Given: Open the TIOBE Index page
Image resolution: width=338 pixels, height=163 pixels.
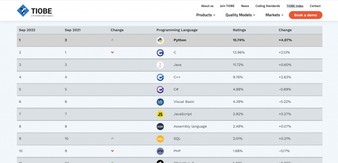Looking at the screenshot, I should pyautogui.click(x=295, y=6).
